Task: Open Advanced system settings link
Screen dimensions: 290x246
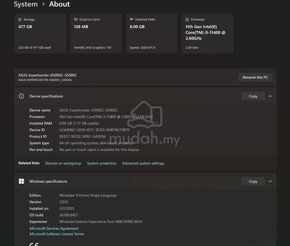Action: (143, 163)
